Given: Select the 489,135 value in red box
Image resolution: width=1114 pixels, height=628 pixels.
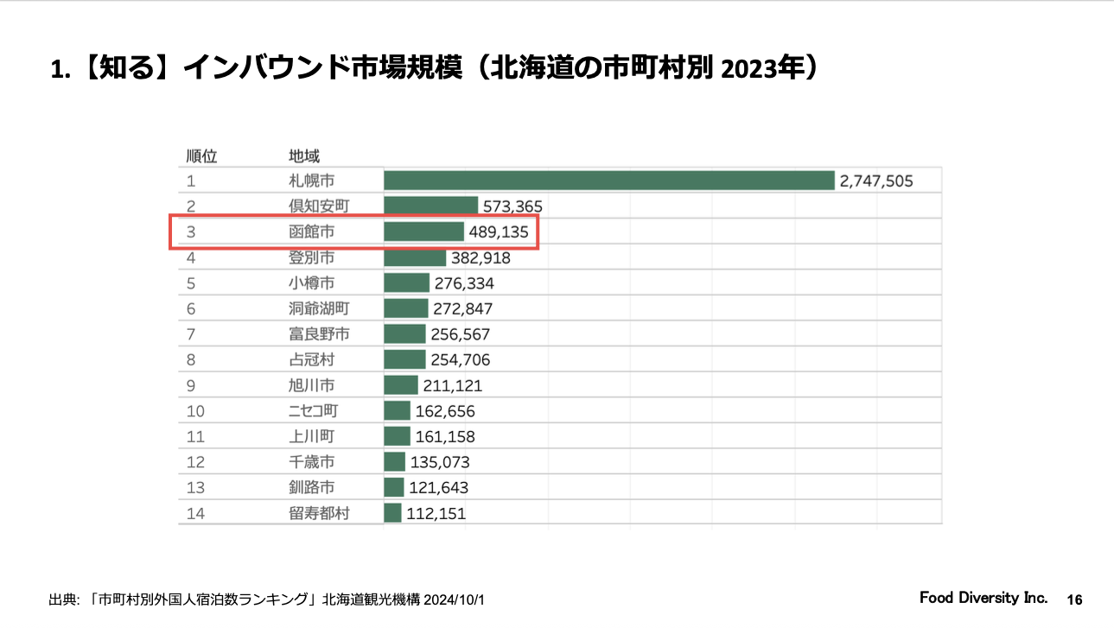Looking at the screenshot, I should pyautogui.click(x=499, y=232).
